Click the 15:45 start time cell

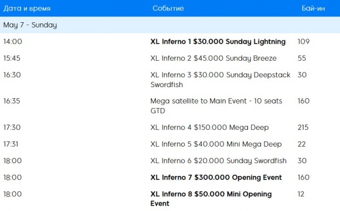coord(12,58)
